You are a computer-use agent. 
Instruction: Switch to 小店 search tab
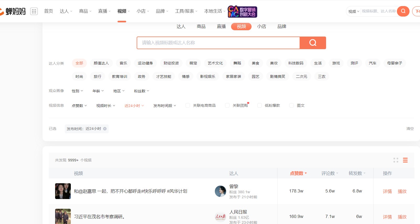(x=262, y=27)
